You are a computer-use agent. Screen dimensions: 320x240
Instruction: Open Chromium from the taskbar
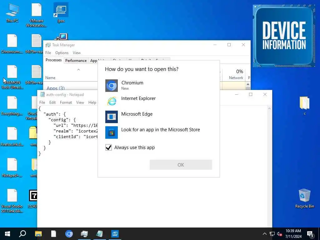click(69, 234)
